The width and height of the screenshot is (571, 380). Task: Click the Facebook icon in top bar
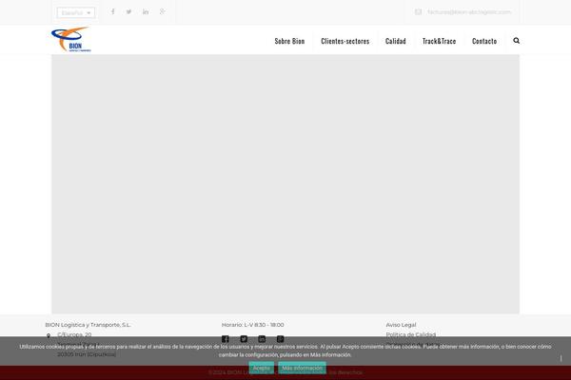tap(113, 11)
